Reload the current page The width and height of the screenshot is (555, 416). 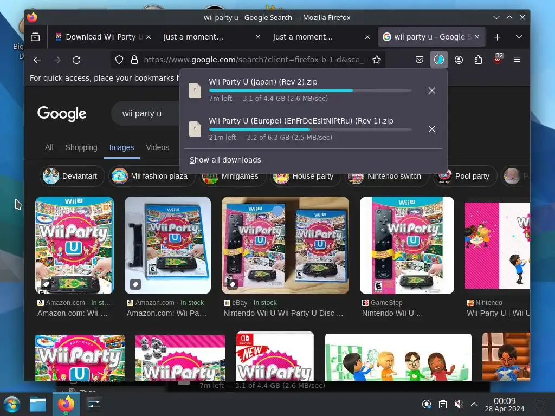tap(76, 60)
